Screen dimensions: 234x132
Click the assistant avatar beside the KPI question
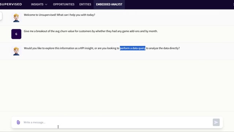tap(16, 51)
